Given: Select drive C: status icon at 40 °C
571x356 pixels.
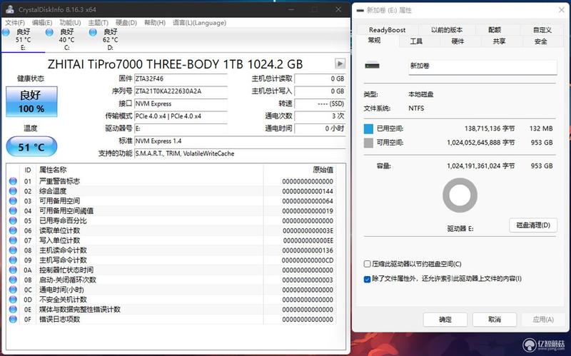Looking at the screenshot, I should tap(49, 32).
